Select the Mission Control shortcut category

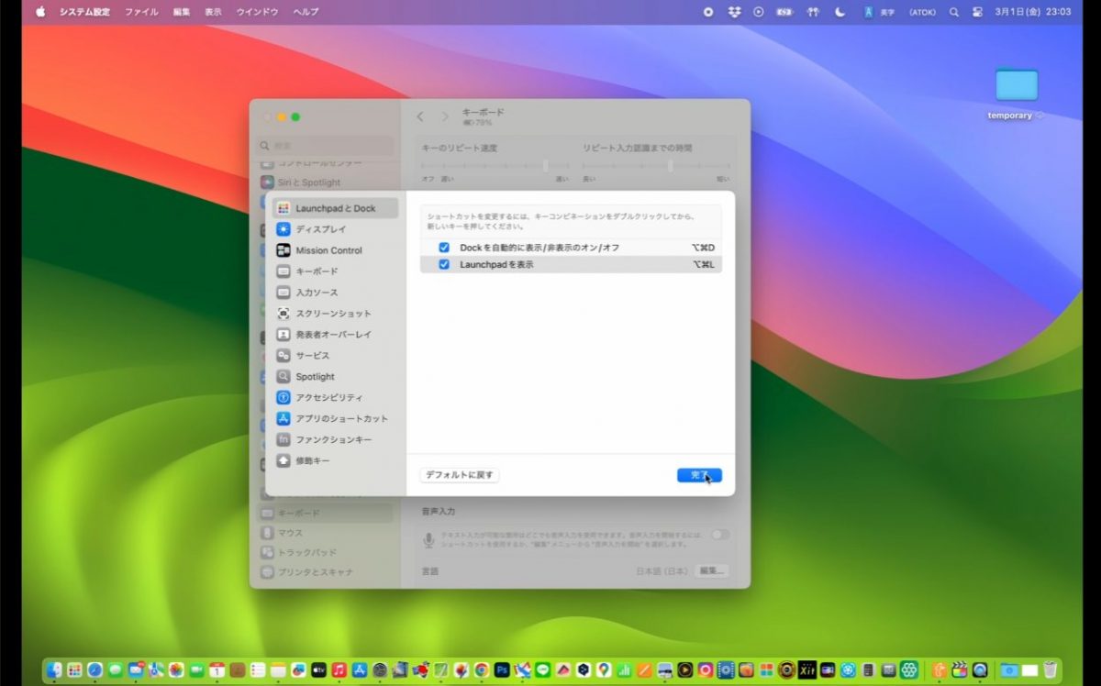(336, 250)
